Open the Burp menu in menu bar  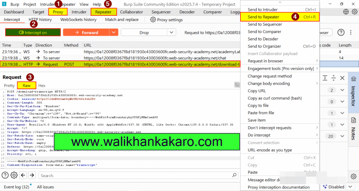click(x=15, y=4)
